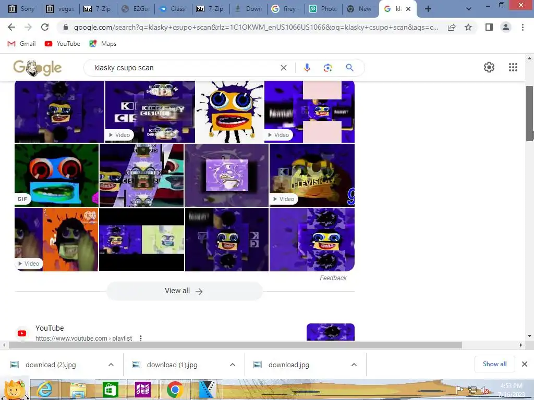Open the download (1).jpg file
The height and width of the screenshot is (400, 534).
click(x=172, y=365)
